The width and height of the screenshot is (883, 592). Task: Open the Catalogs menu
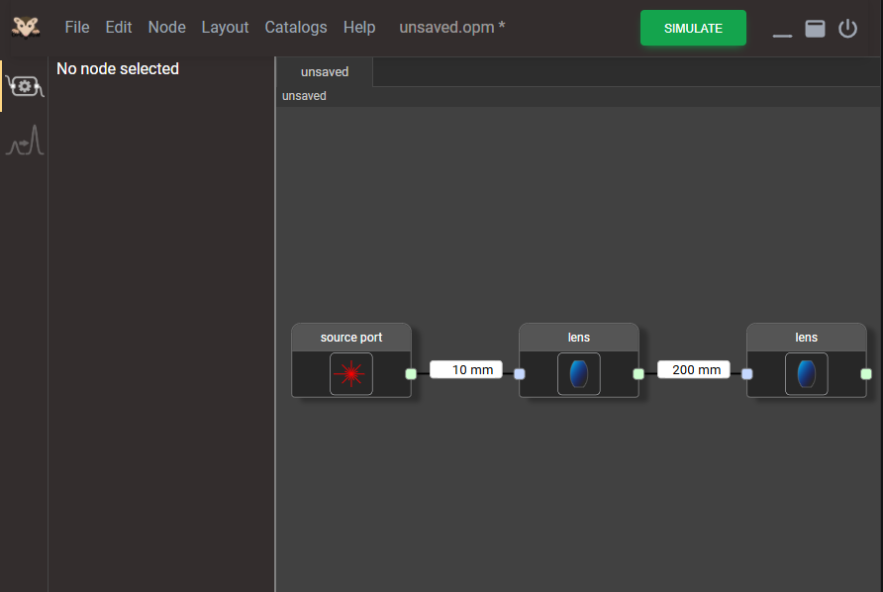296,27
